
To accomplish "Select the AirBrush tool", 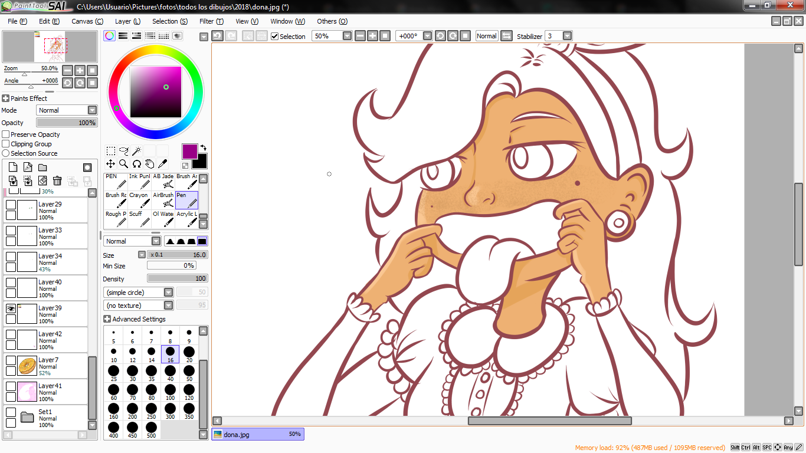I will pos(163,201).
